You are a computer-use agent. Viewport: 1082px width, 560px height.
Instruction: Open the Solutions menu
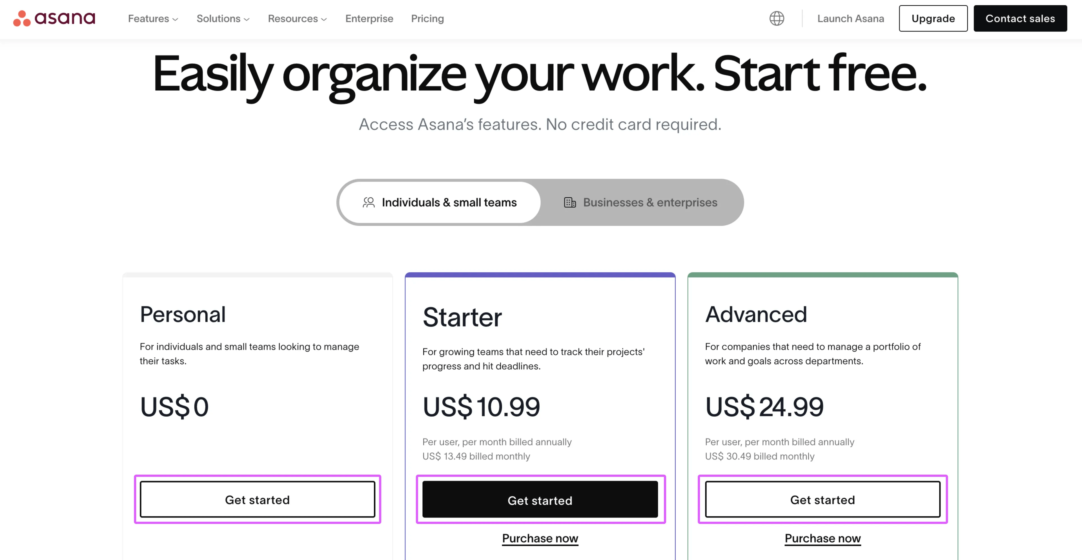click(223, 19)
